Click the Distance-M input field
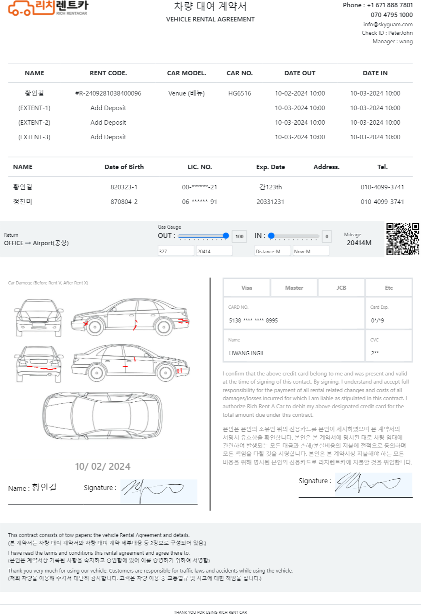This screenshot has height=615, width=421. point(272,251)
